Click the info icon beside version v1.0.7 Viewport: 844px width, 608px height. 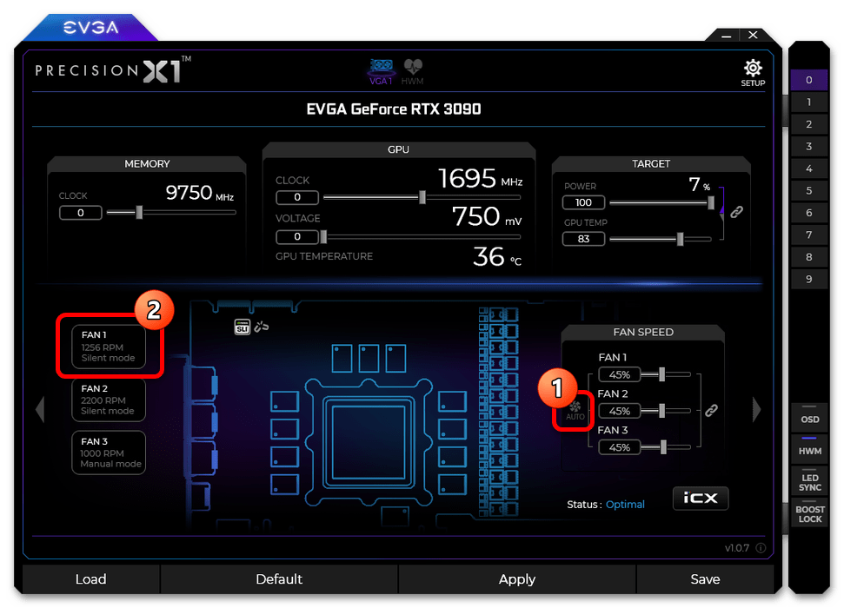[x=761, y=548]
